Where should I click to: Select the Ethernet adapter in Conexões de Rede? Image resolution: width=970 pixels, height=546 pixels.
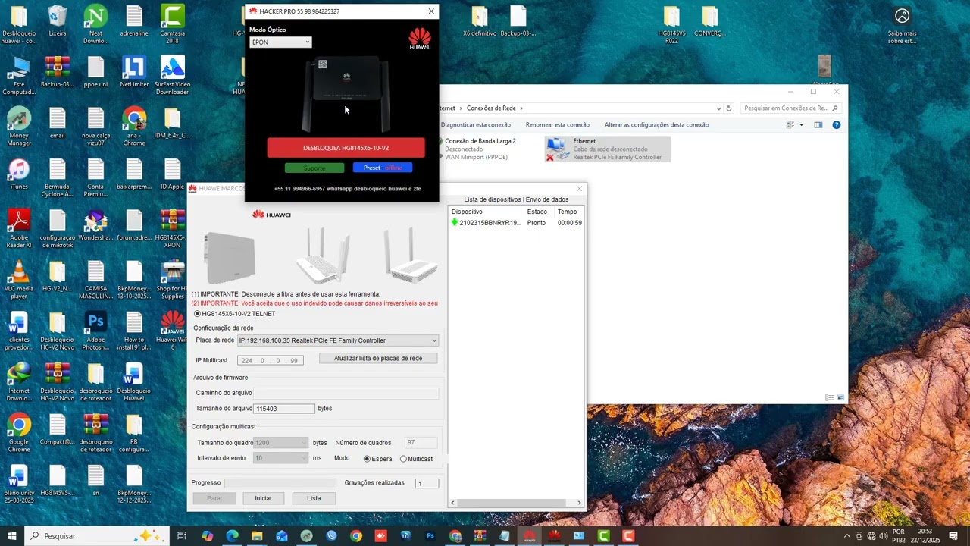click(x=608, y=149)
